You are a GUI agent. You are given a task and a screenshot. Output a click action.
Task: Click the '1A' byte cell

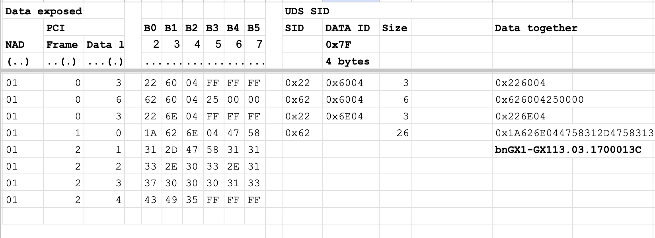point(150,133)
